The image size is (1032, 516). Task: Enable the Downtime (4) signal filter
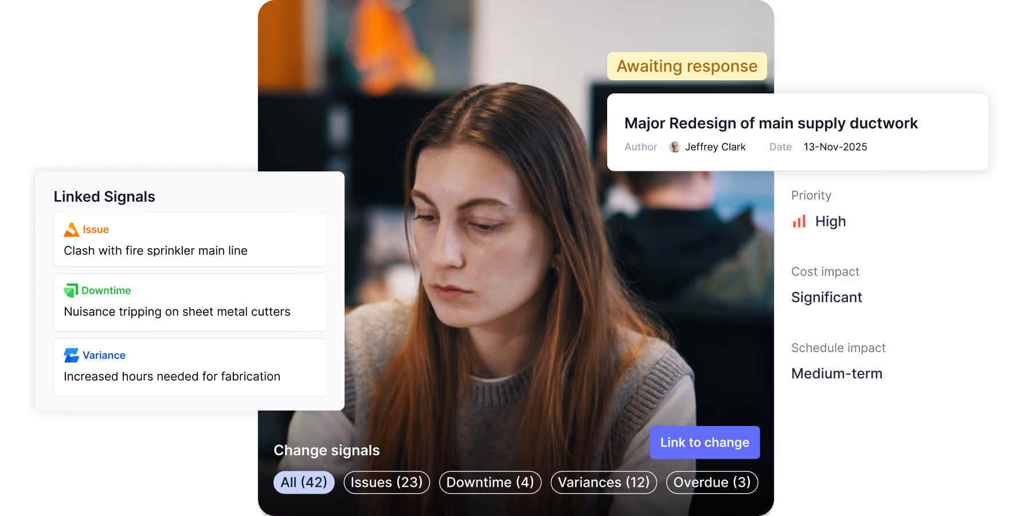(490, 482)
